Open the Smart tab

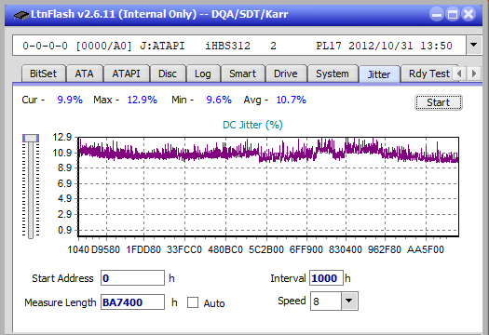coord(242,74)
